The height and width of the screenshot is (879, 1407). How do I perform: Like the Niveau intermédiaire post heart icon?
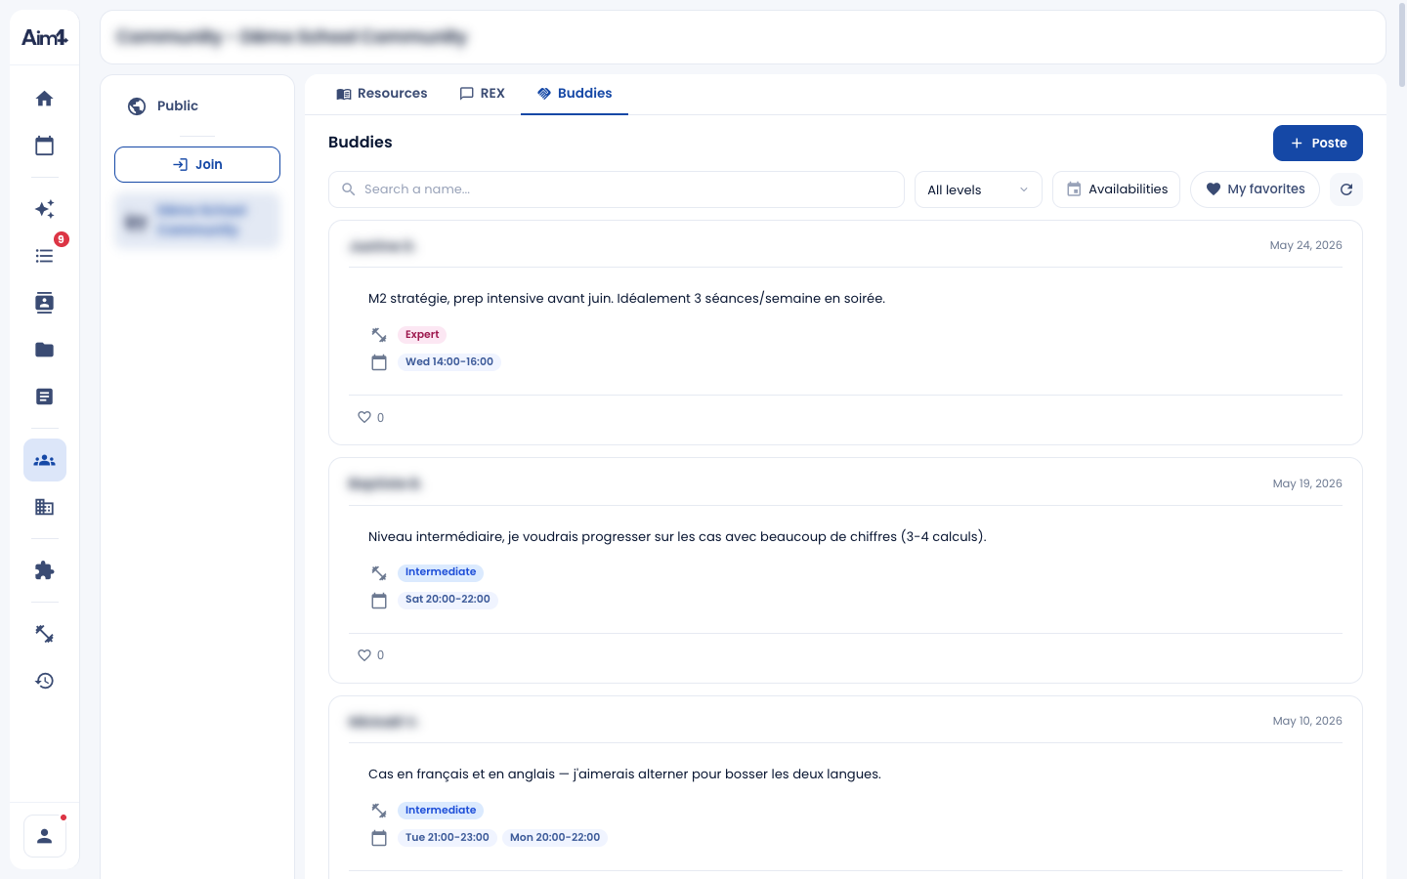[364, 655]
